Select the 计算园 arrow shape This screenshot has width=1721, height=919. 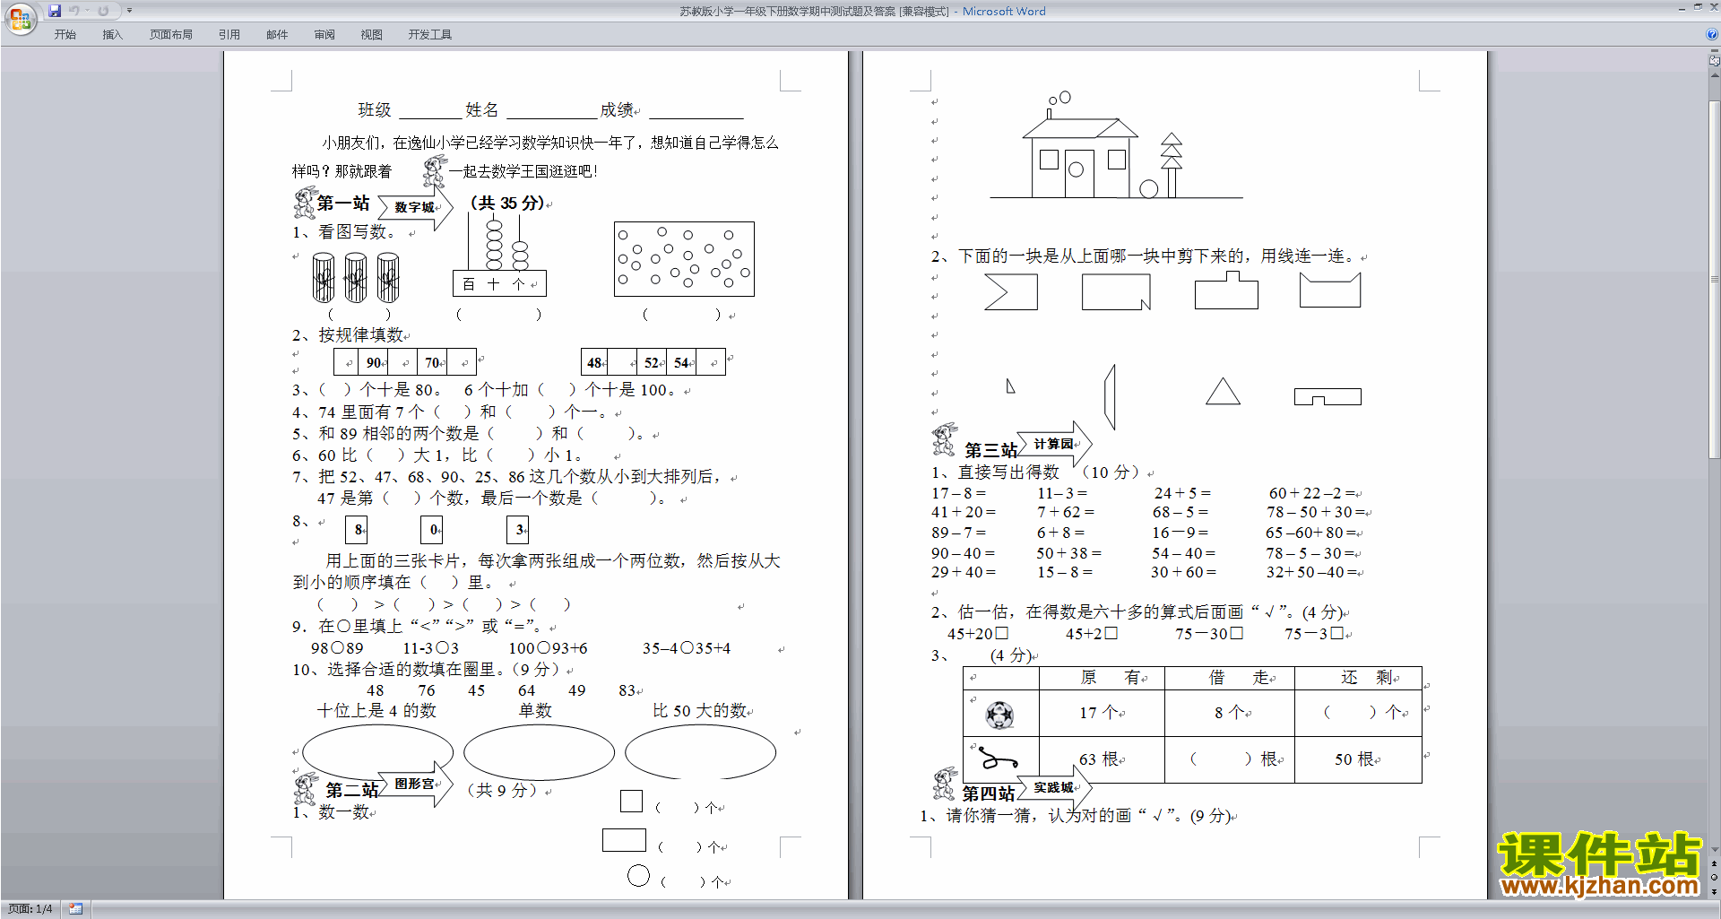[x=1055, y=444]
